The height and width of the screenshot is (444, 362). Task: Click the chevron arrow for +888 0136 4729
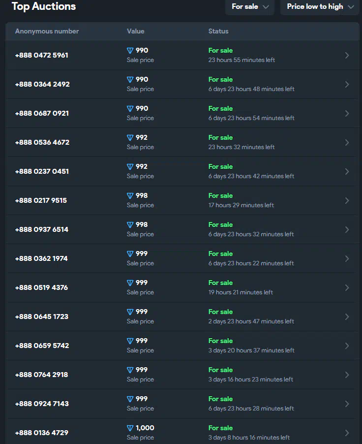pos(347,433)
